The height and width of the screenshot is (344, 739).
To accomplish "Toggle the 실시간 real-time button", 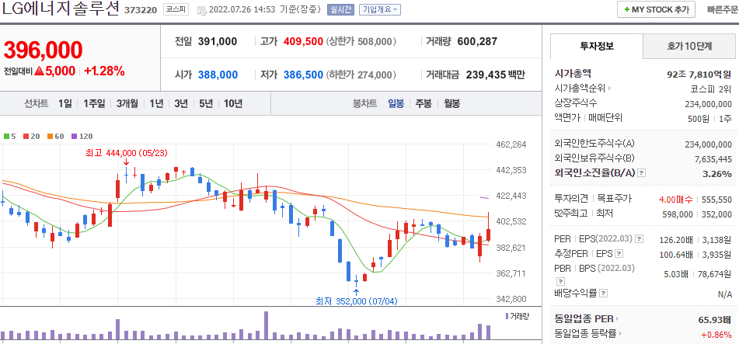I will pos(341,9).
